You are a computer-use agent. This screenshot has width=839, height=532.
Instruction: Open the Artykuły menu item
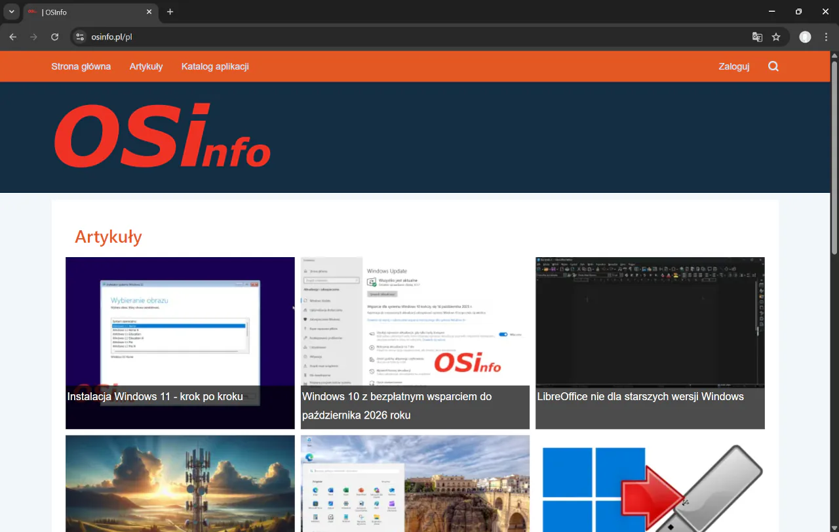click(x=146, y=66)
